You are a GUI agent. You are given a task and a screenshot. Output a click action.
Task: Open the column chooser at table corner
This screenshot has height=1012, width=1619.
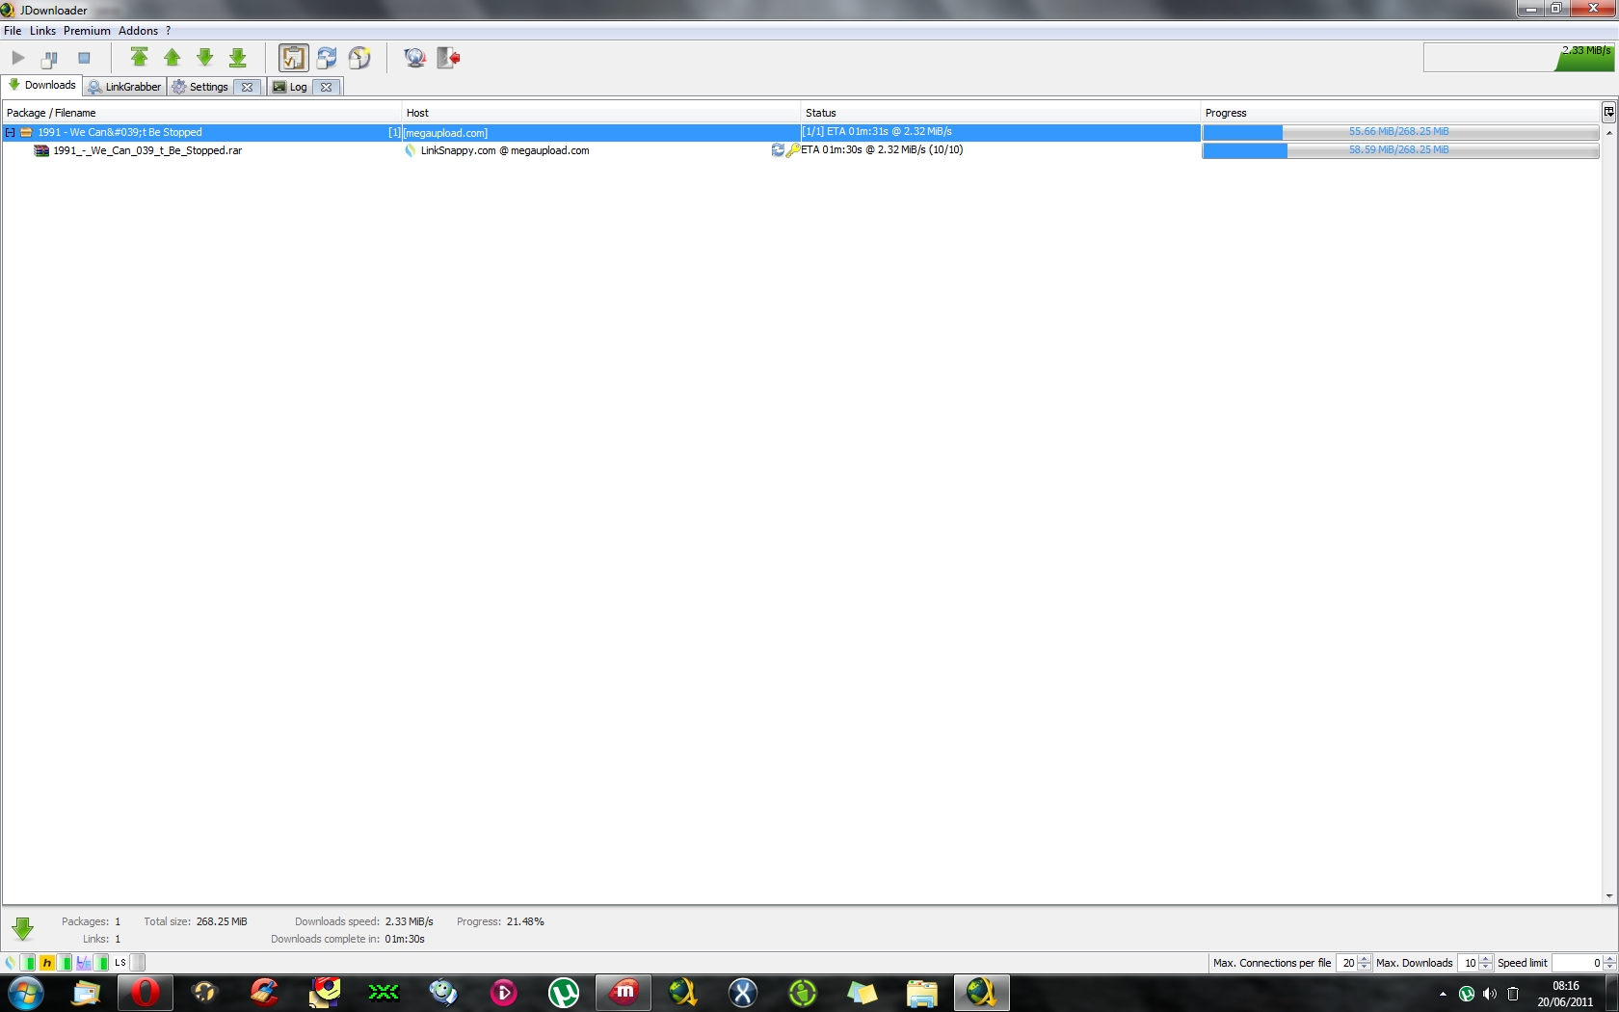click(x=1608, y=112)
